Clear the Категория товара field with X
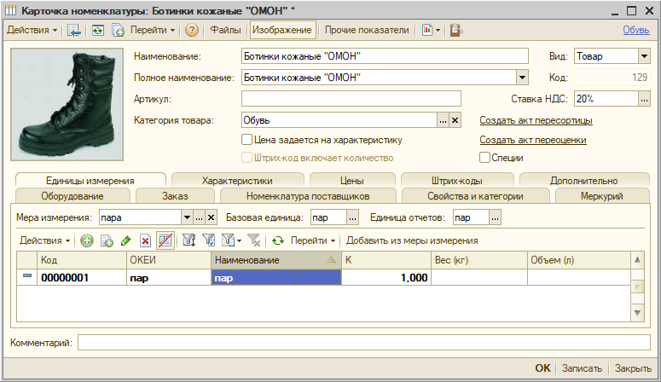The image size is (661, 382). 455,120
